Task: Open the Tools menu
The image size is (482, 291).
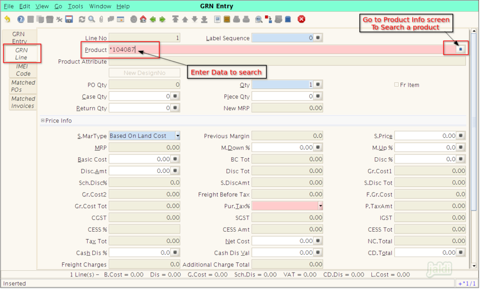Action: click(x=76, y=6)
